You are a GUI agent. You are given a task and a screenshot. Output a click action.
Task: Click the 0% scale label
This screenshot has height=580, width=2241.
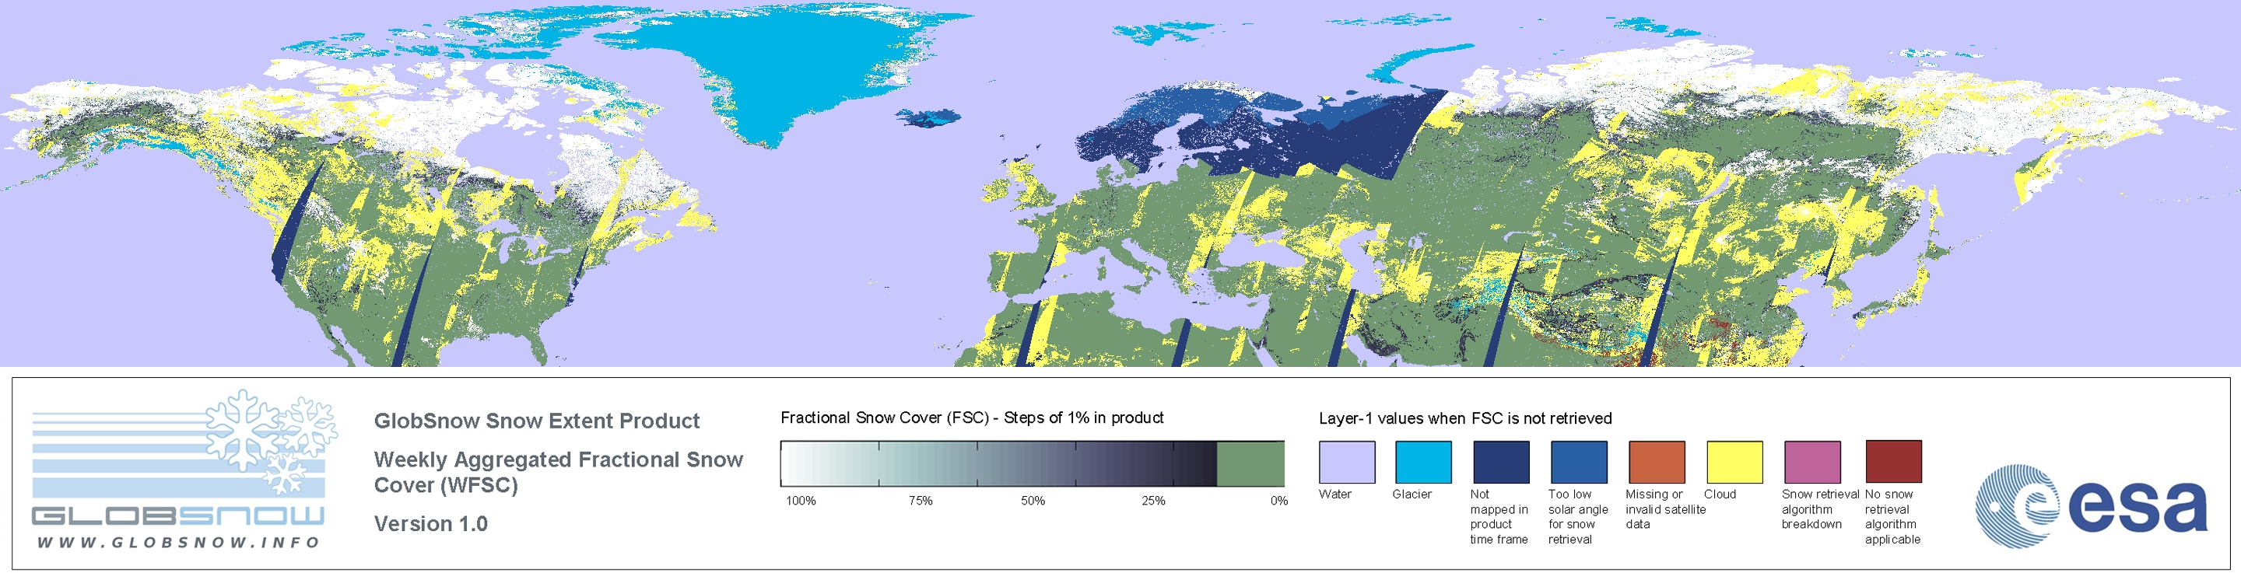(1278, 501)
